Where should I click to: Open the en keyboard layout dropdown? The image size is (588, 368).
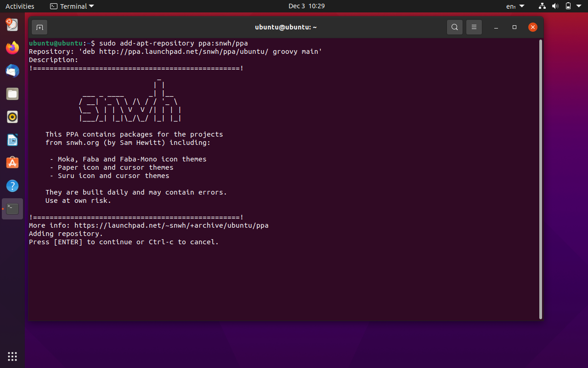click(515, 6)
